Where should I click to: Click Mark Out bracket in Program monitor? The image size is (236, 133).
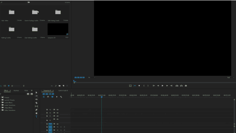[x=148, y=86]
